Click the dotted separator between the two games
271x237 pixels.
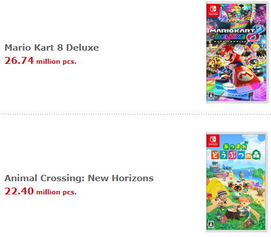(x=135, y=114)
